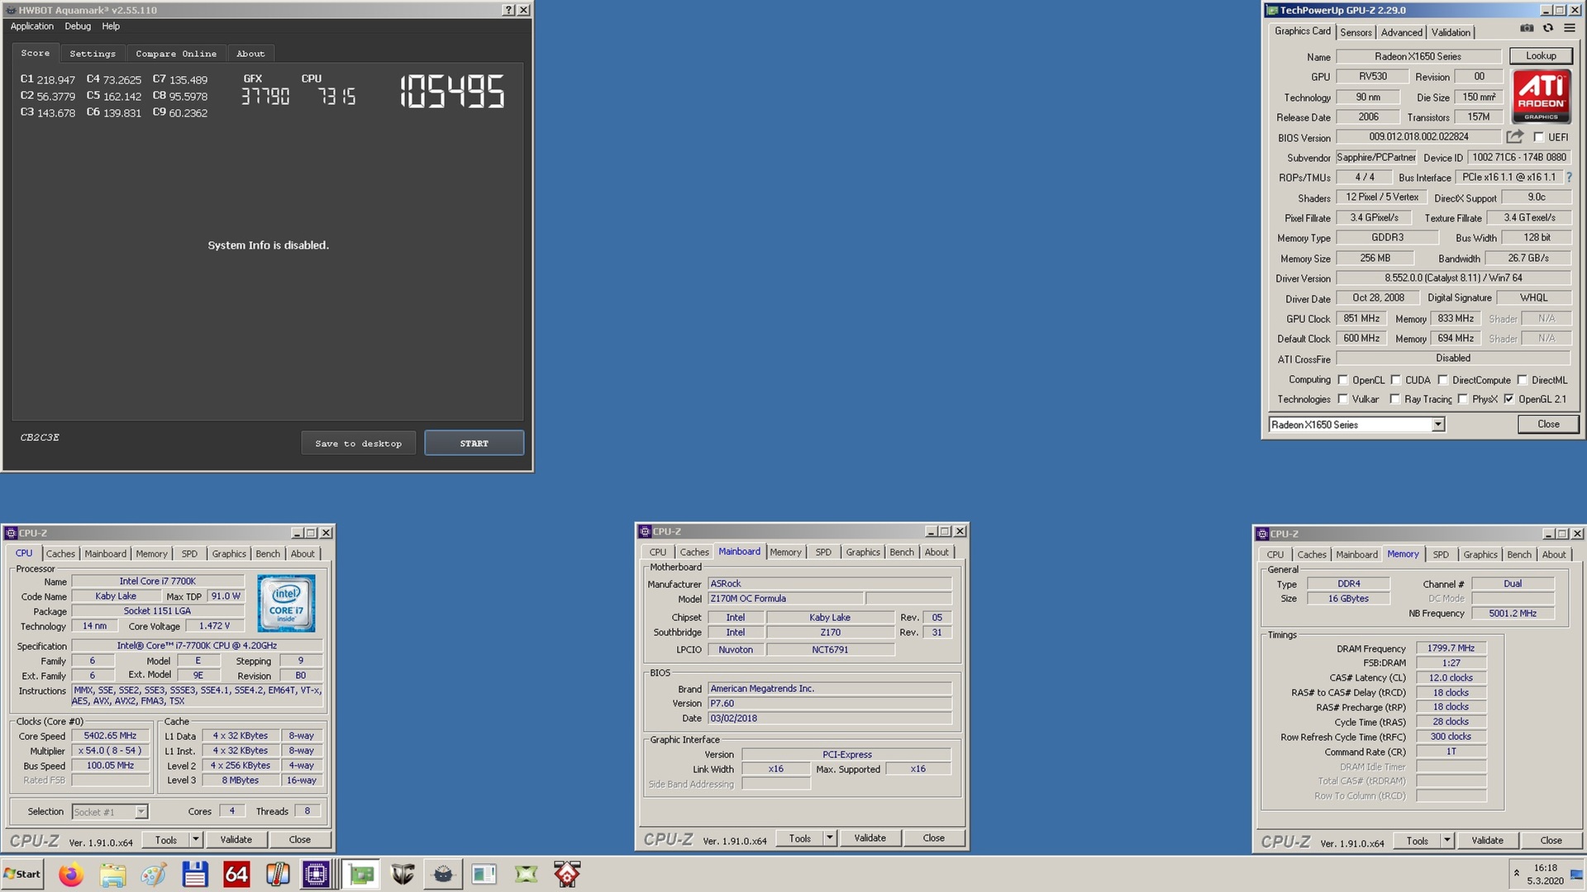Open SPD tab in Mainboard CPU-Z window

823,552
